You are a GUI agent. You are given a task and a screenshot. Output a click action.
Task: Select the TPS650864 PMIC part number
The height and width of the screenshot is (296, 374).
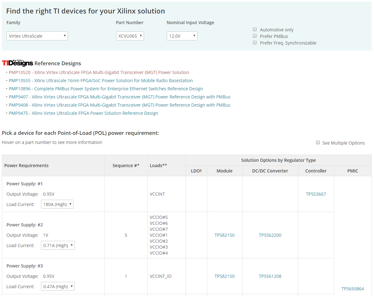[353, 289]
